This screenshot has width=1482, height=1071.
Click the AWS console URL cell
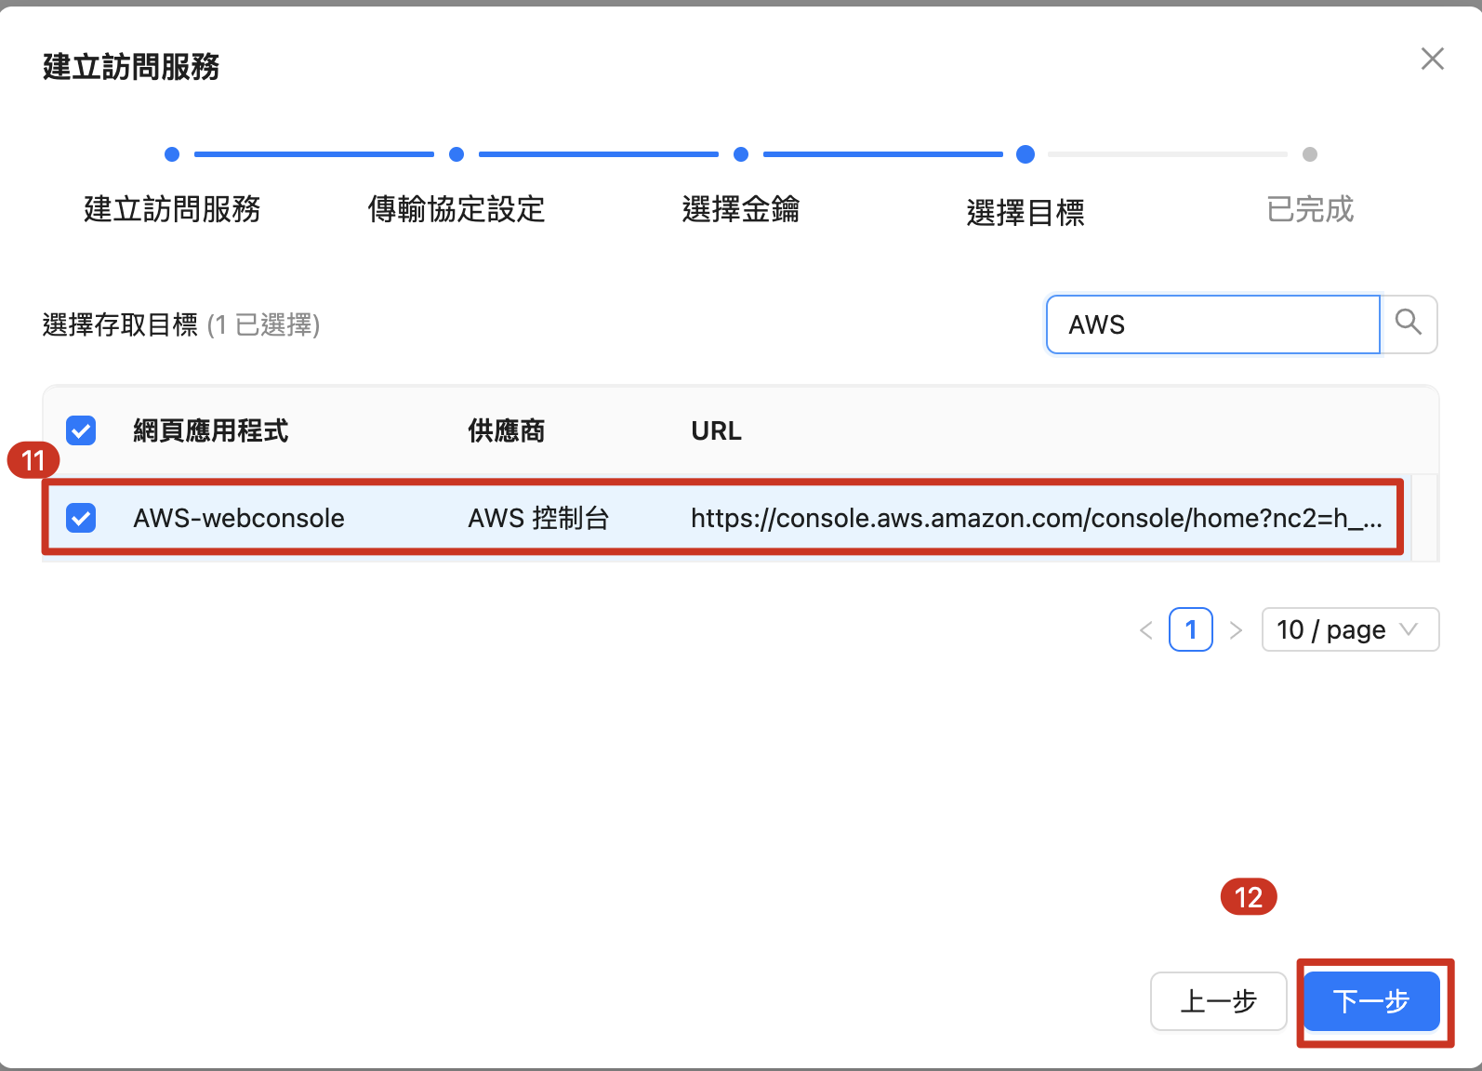1036,518
